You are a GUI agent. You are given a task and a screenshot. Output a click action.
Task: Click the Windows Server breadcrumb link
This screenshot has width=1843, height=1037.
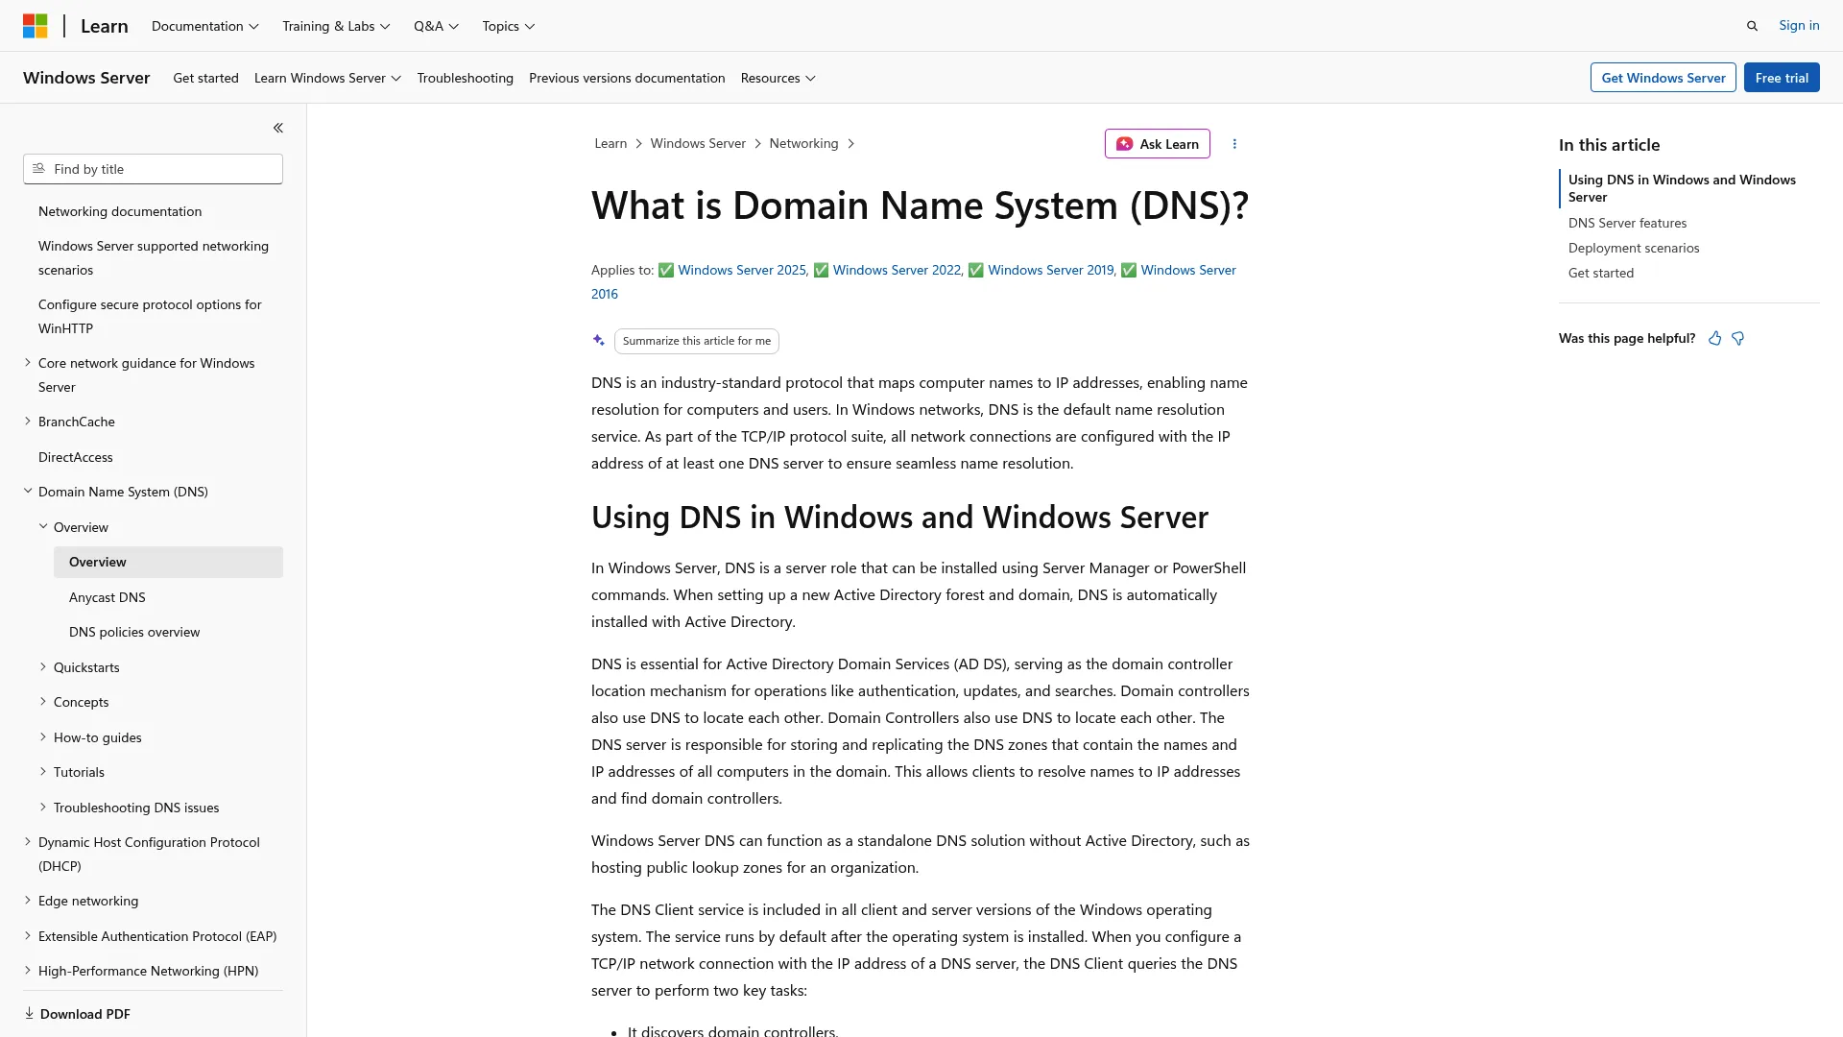698,143
